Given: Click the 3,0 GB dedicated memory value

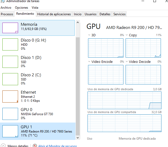Looking at the screenshot, I should [x=157, y=89].
